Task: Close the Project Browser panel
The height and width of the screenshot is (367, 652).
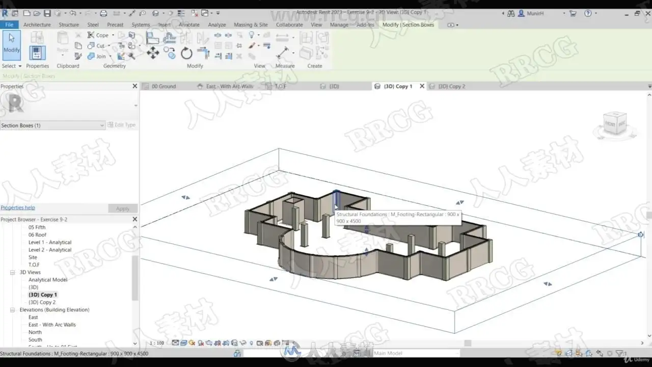Action: point(135,219)
